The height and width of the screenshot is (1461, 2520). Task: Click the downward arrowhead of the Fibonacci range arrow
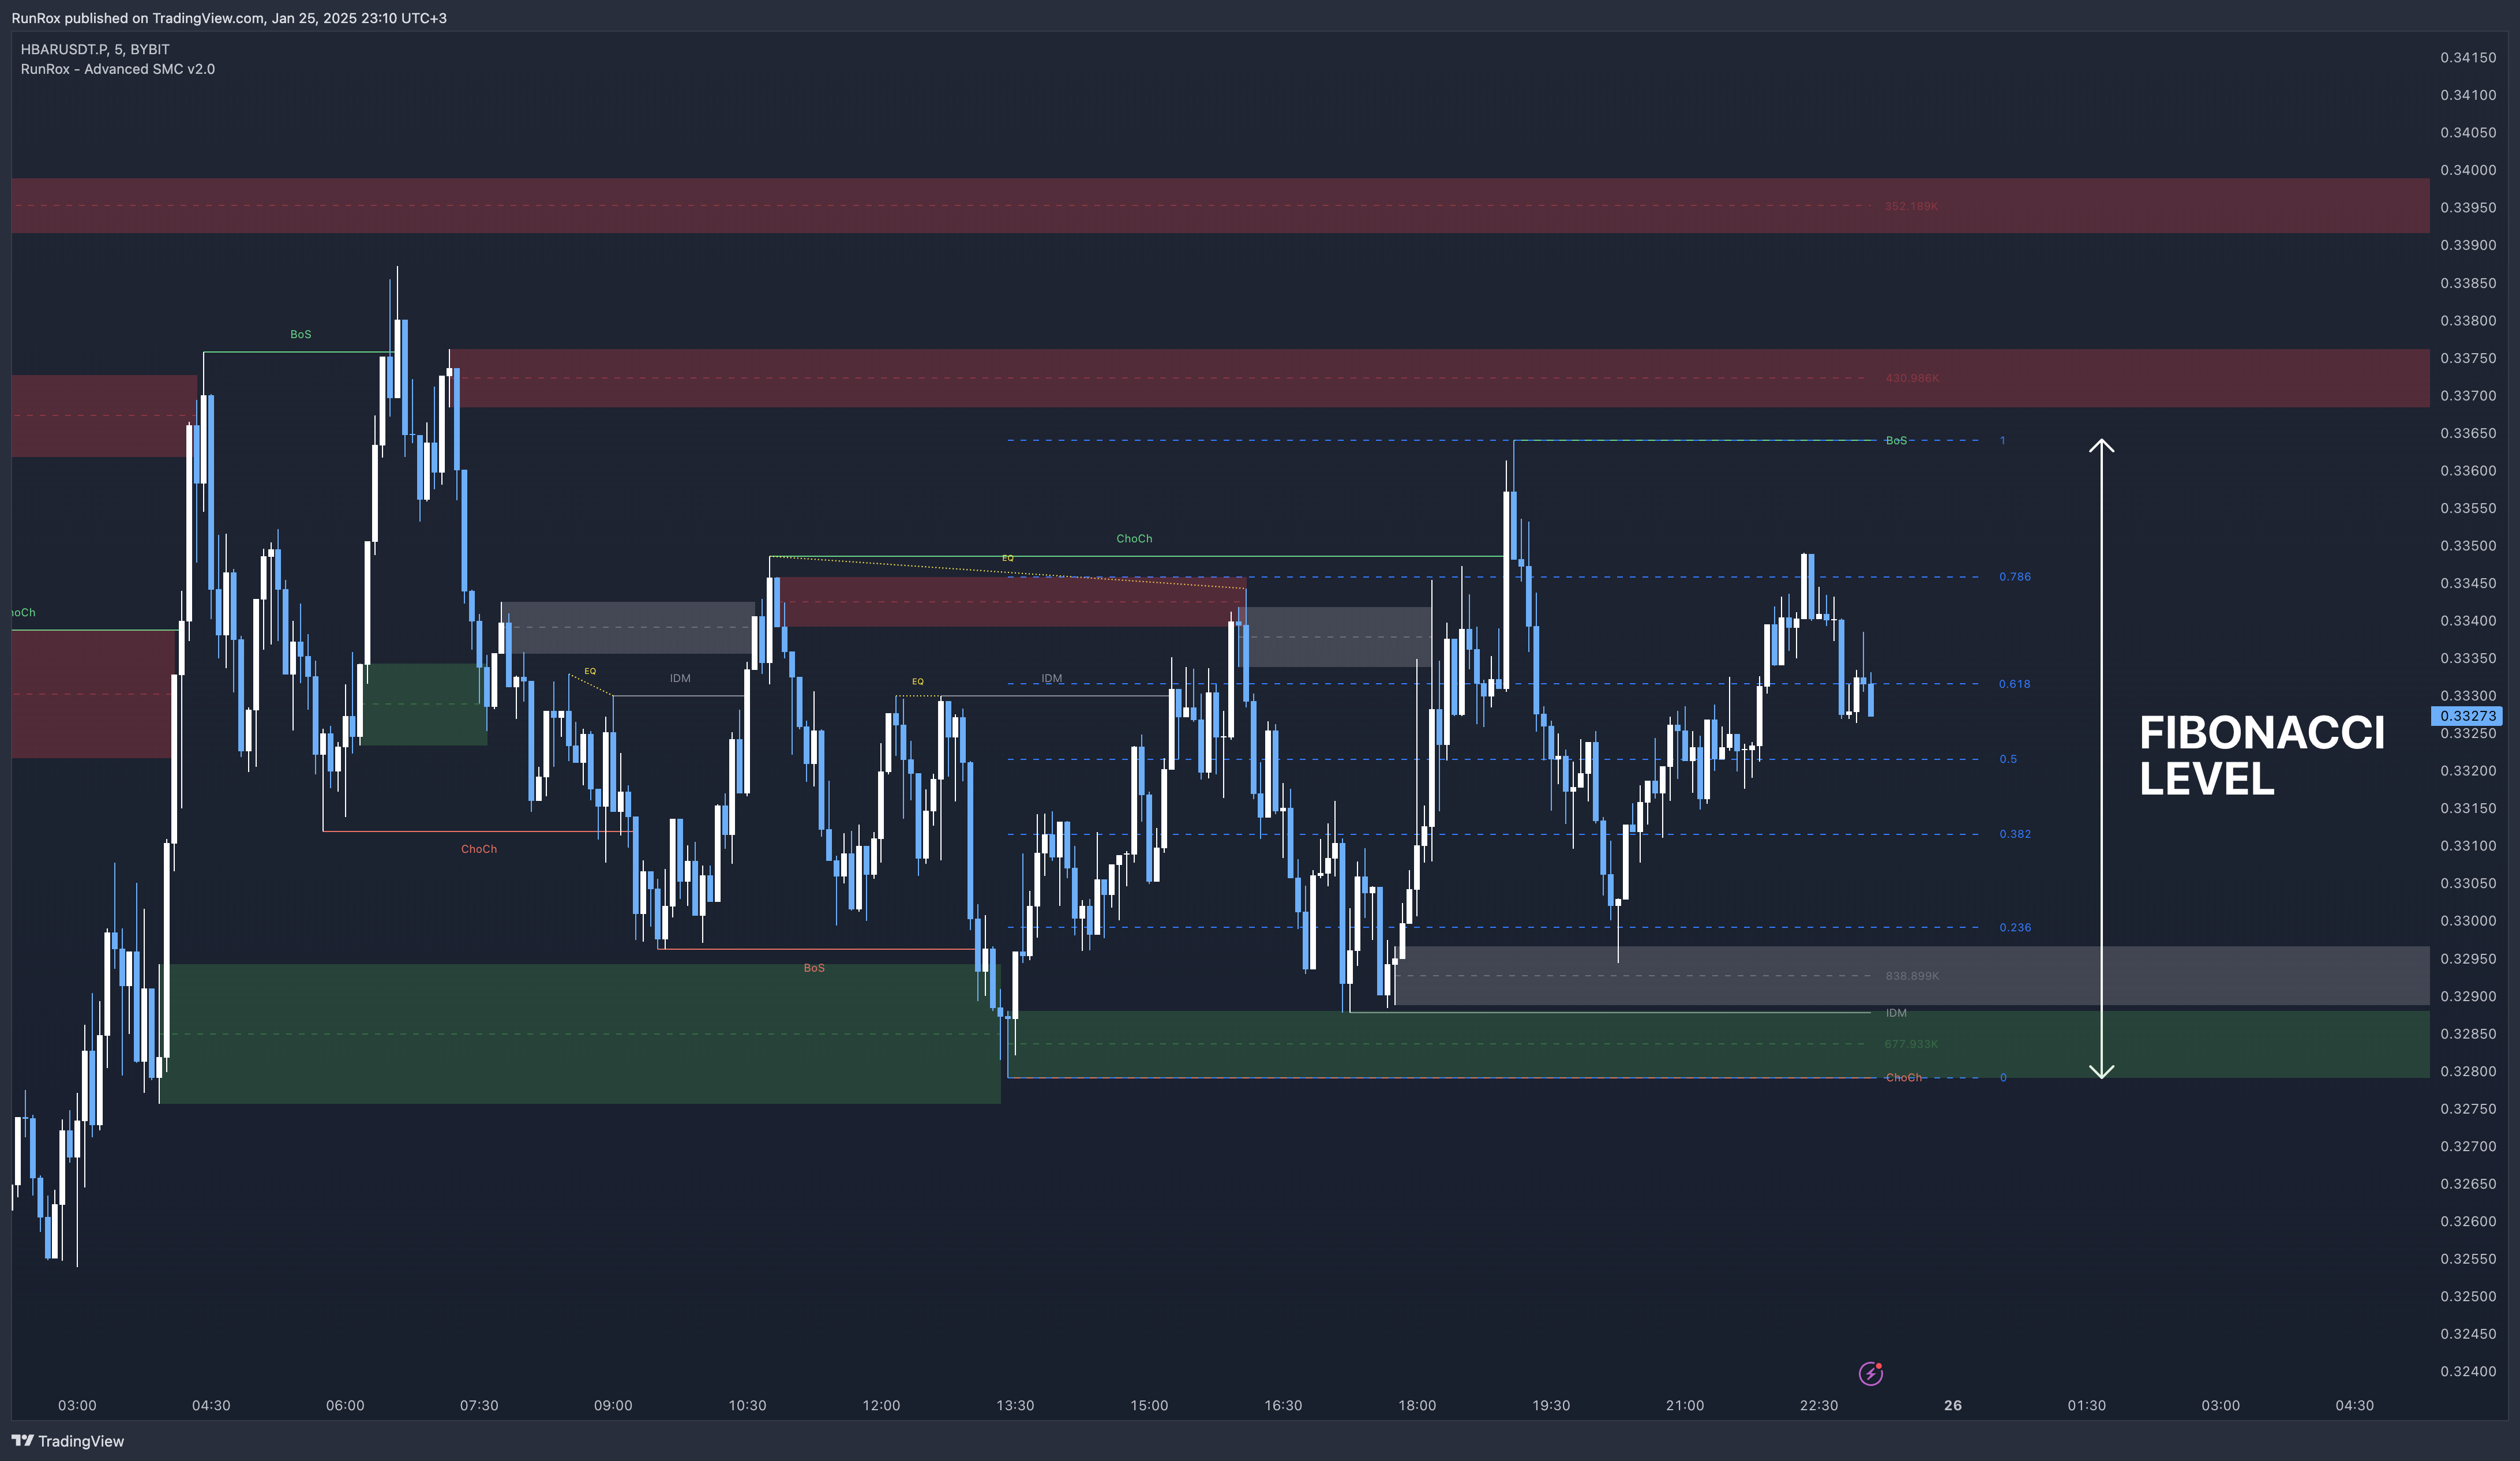2101,1072
